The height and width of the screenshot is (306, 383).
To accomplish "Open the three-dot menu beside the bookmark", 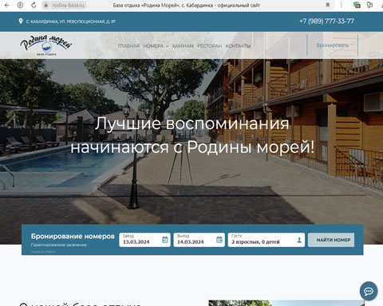I will pos(341,5).
